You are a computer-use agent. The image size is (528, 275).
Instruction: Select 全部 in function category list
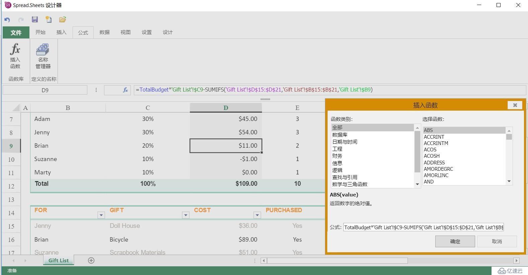pos(372,127)
